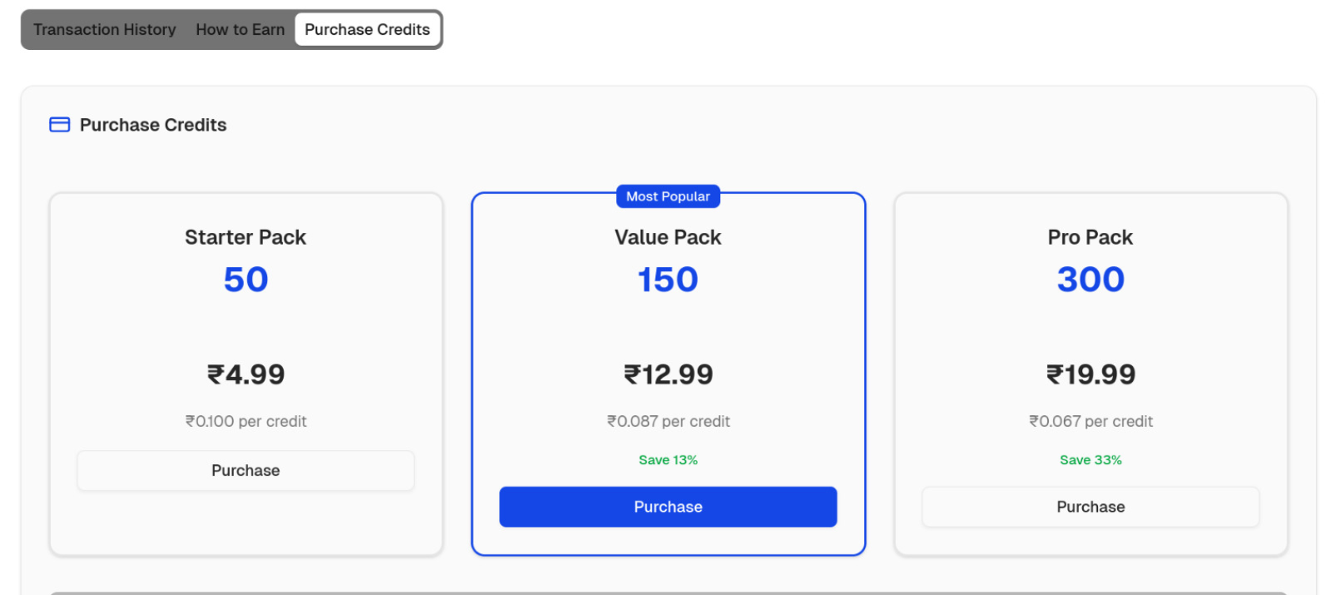Click the 50 credits amount
The height and width of the screenshot is (595, 1327).
tap(246, 280)
